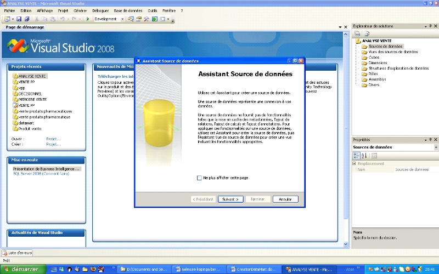Sort properties alphabetically in Propriétés panel

click(x=363, y=156)
